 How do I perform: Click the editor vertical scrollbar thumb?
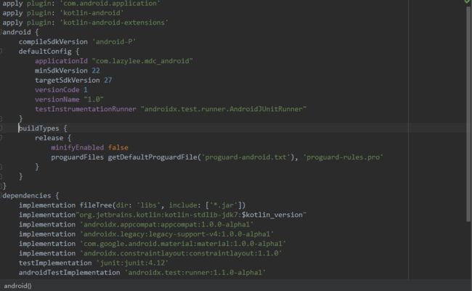pyautogui.click(x=468, y=115)
